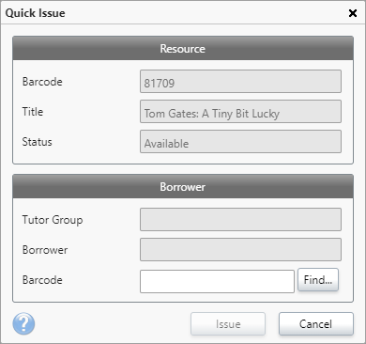The image size is (366, 344).
Task: Click the Tutor Group label
Action: pos(53,220)
